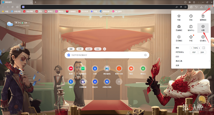The image size is (214, 115).
Task: Open the downloads icon in toolbar
Action: click(201, 7)
